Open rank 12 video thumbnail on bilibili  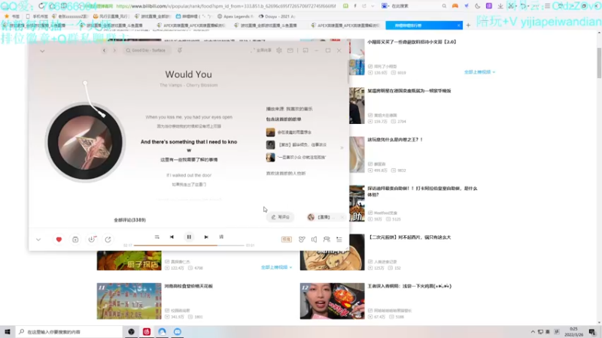click(x=332, y=301)
